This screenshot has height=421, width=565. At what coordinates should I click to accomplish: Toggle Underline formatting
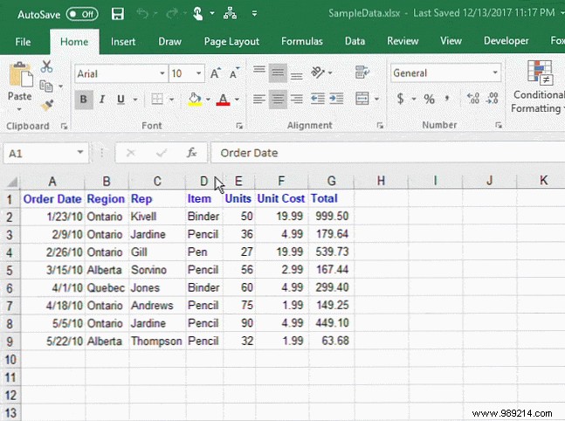point(121,99)
